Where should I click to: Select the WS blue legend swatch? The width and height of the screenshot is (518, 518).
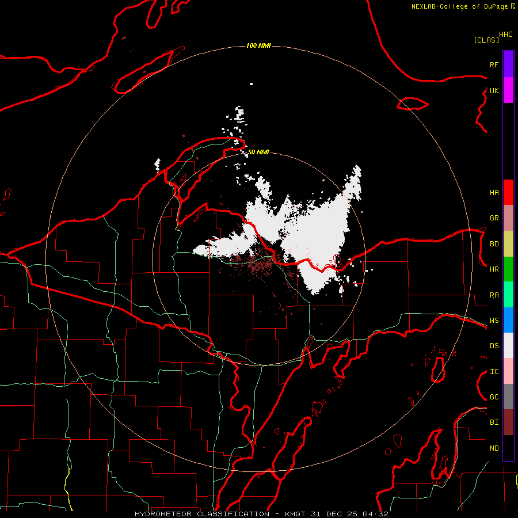coord(508,320)
